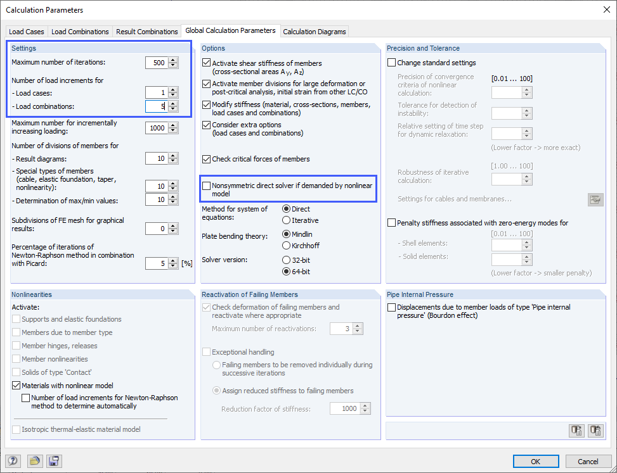Enable Nonsymmetric direct solver for nonlinear model

(x=205, y=184)
